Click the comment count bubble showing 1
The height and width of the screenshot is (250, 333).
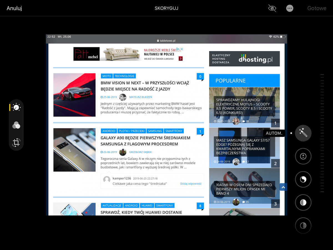click(x=200, y=132)
